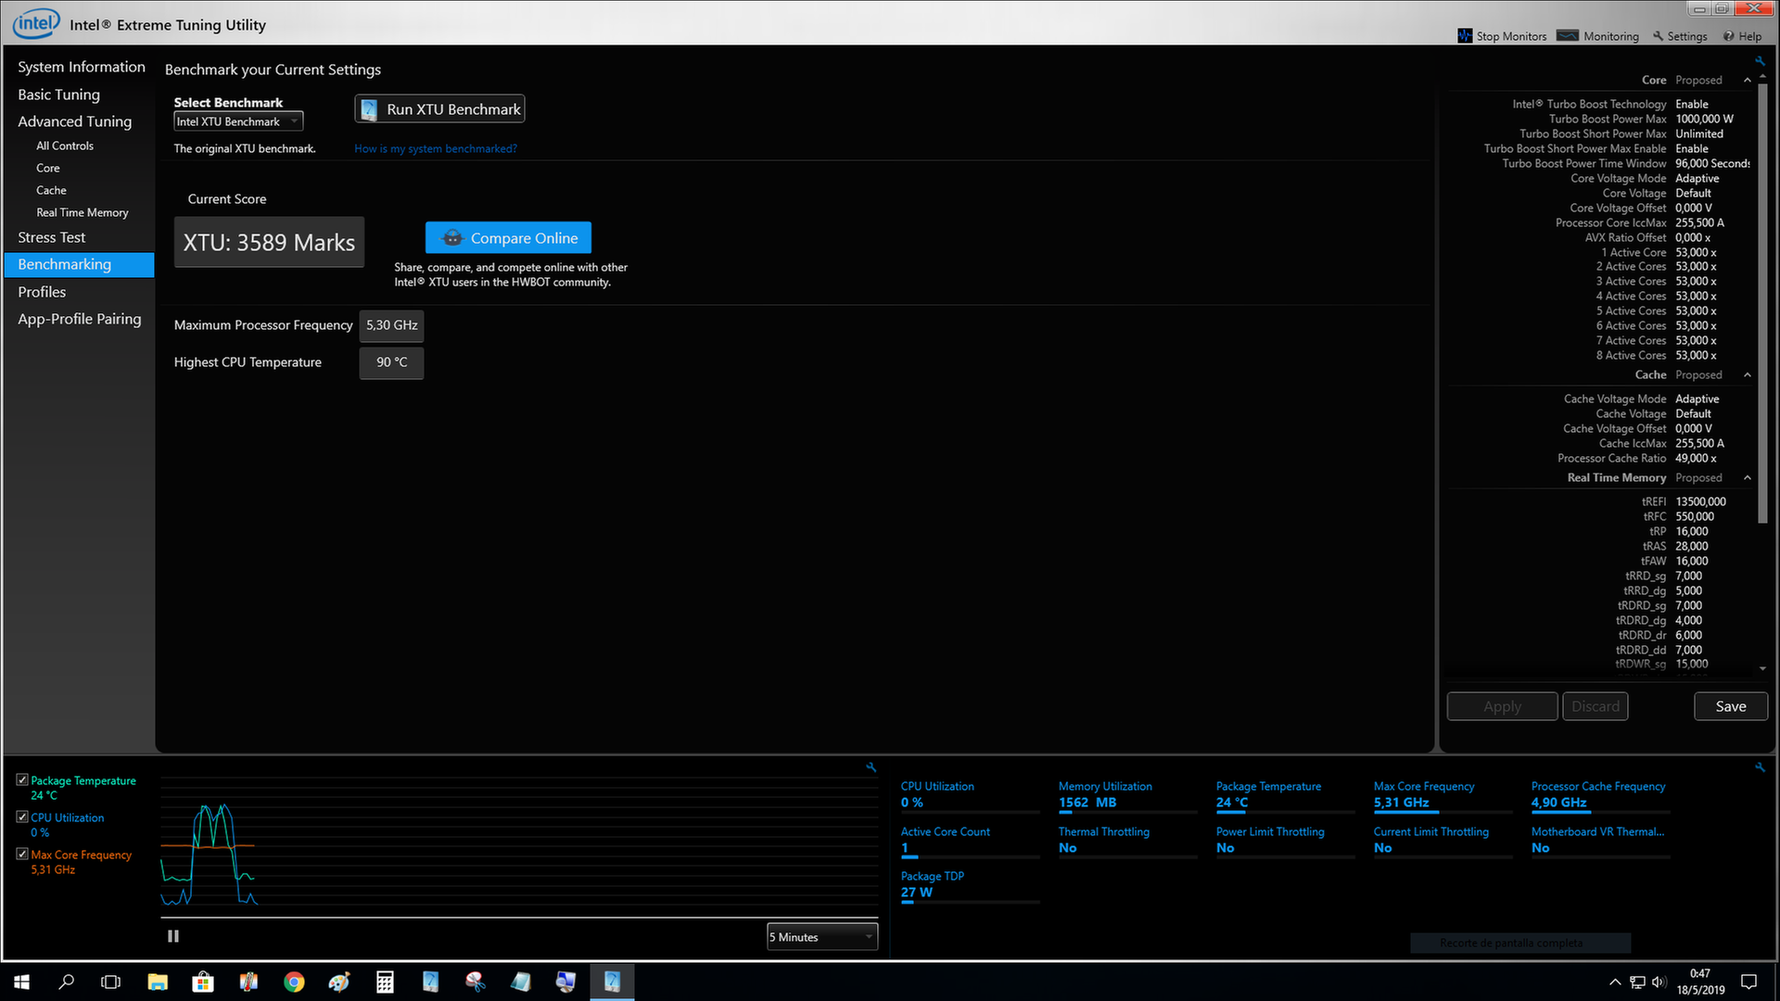Open the Action Center notifications icon
1780x1001 pixels.
[x=1749, y=982]
